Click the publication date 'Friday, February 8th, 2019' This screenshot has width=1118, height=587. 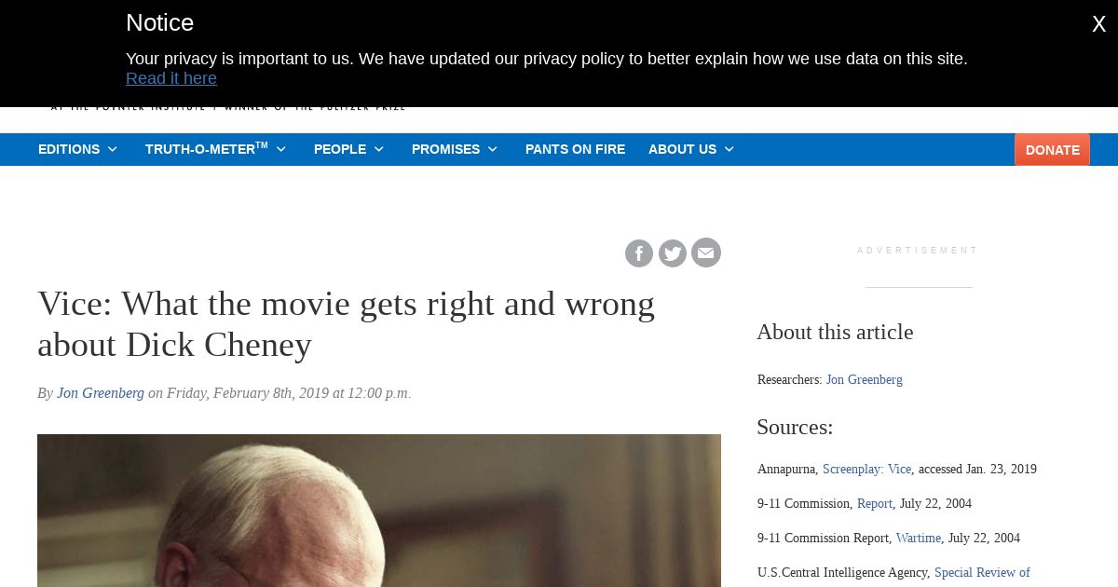coord(248,393)
